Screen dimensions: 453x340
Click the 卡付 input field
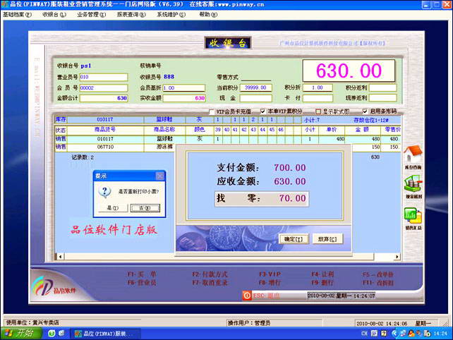click(318, 98)
